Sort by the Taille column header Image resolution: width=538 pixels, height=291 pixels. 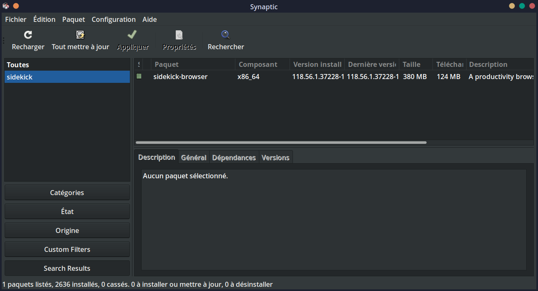pos(416,64)
